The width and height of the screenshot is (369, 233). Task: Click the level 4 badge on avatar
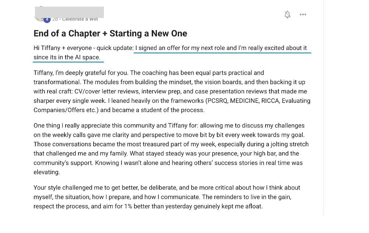(x=47, y=19)
